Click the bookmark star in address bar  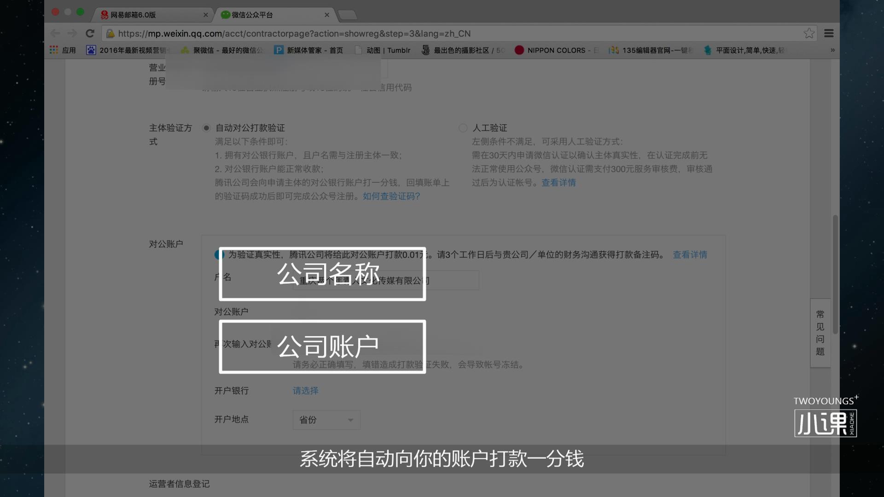(809, 33)
